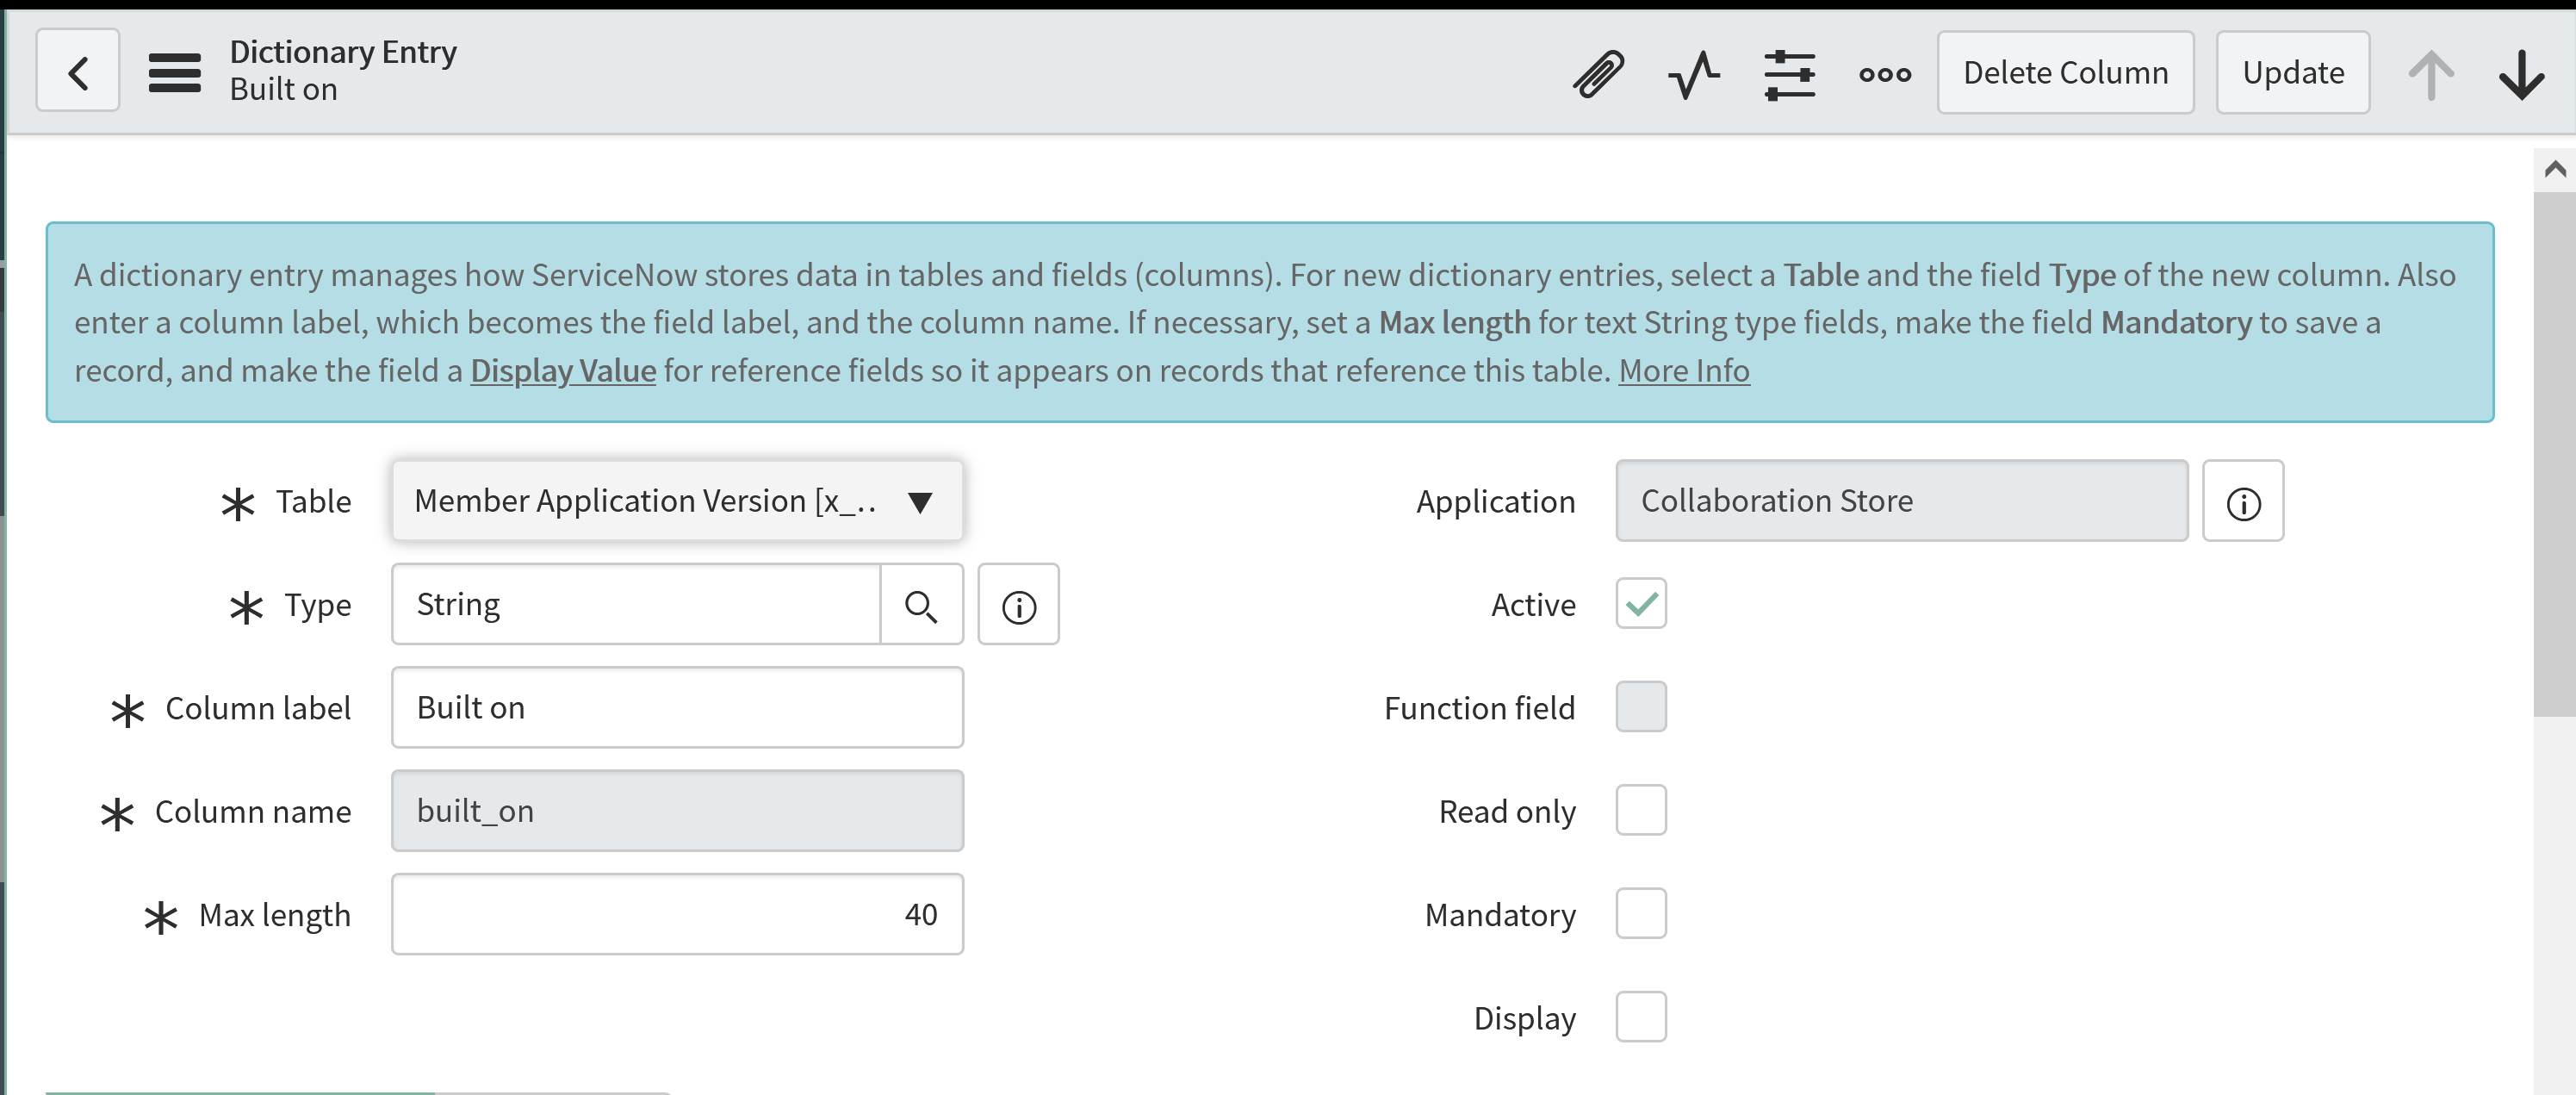
Task: Click the personalize form sliders icon
Action: coord(1789,74)
